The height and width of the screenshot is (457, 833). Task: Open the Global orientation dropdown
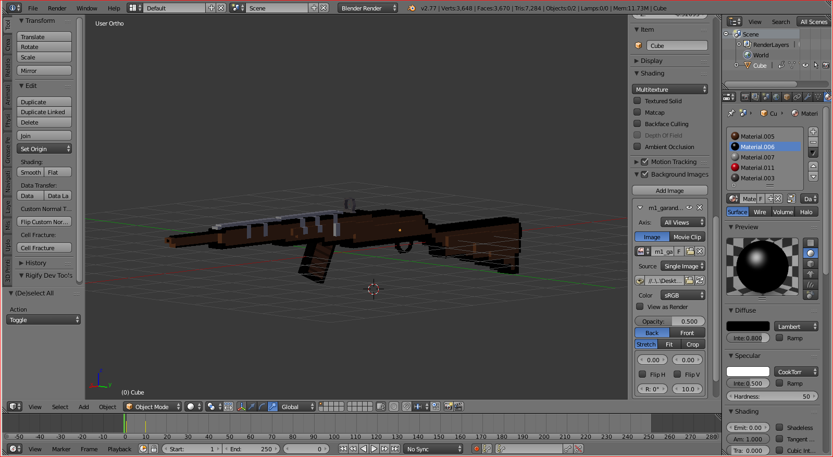point(297,406)
